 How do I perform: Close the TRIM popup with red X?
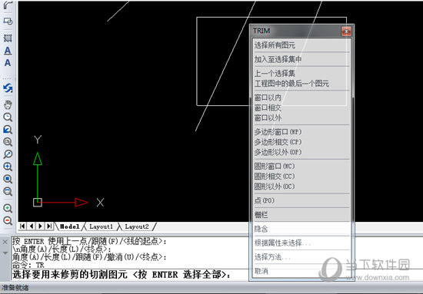[x=346, y=31]
